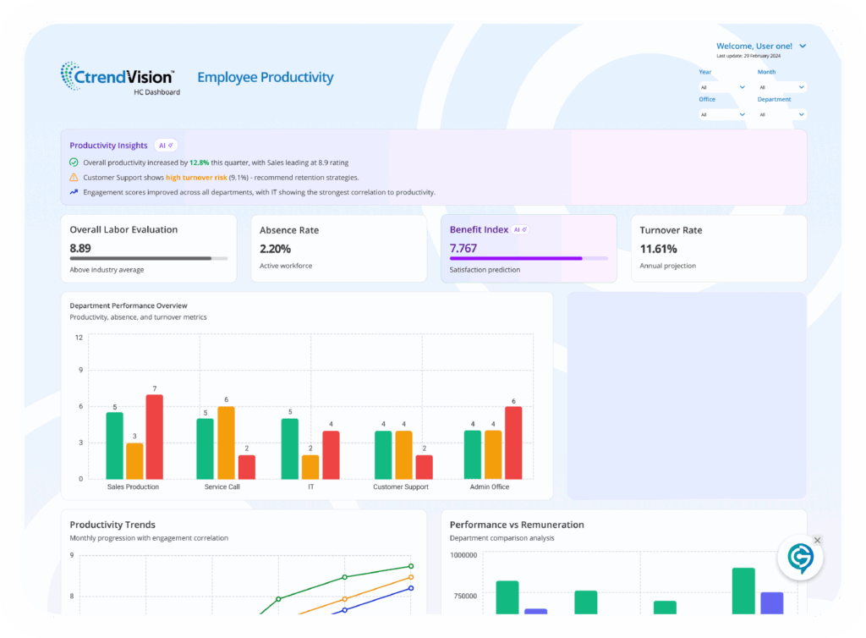This screenshot has width=866, height=638.
Task: Click the purple Benefit Index progress bar
Action: [x=528, y=258]
